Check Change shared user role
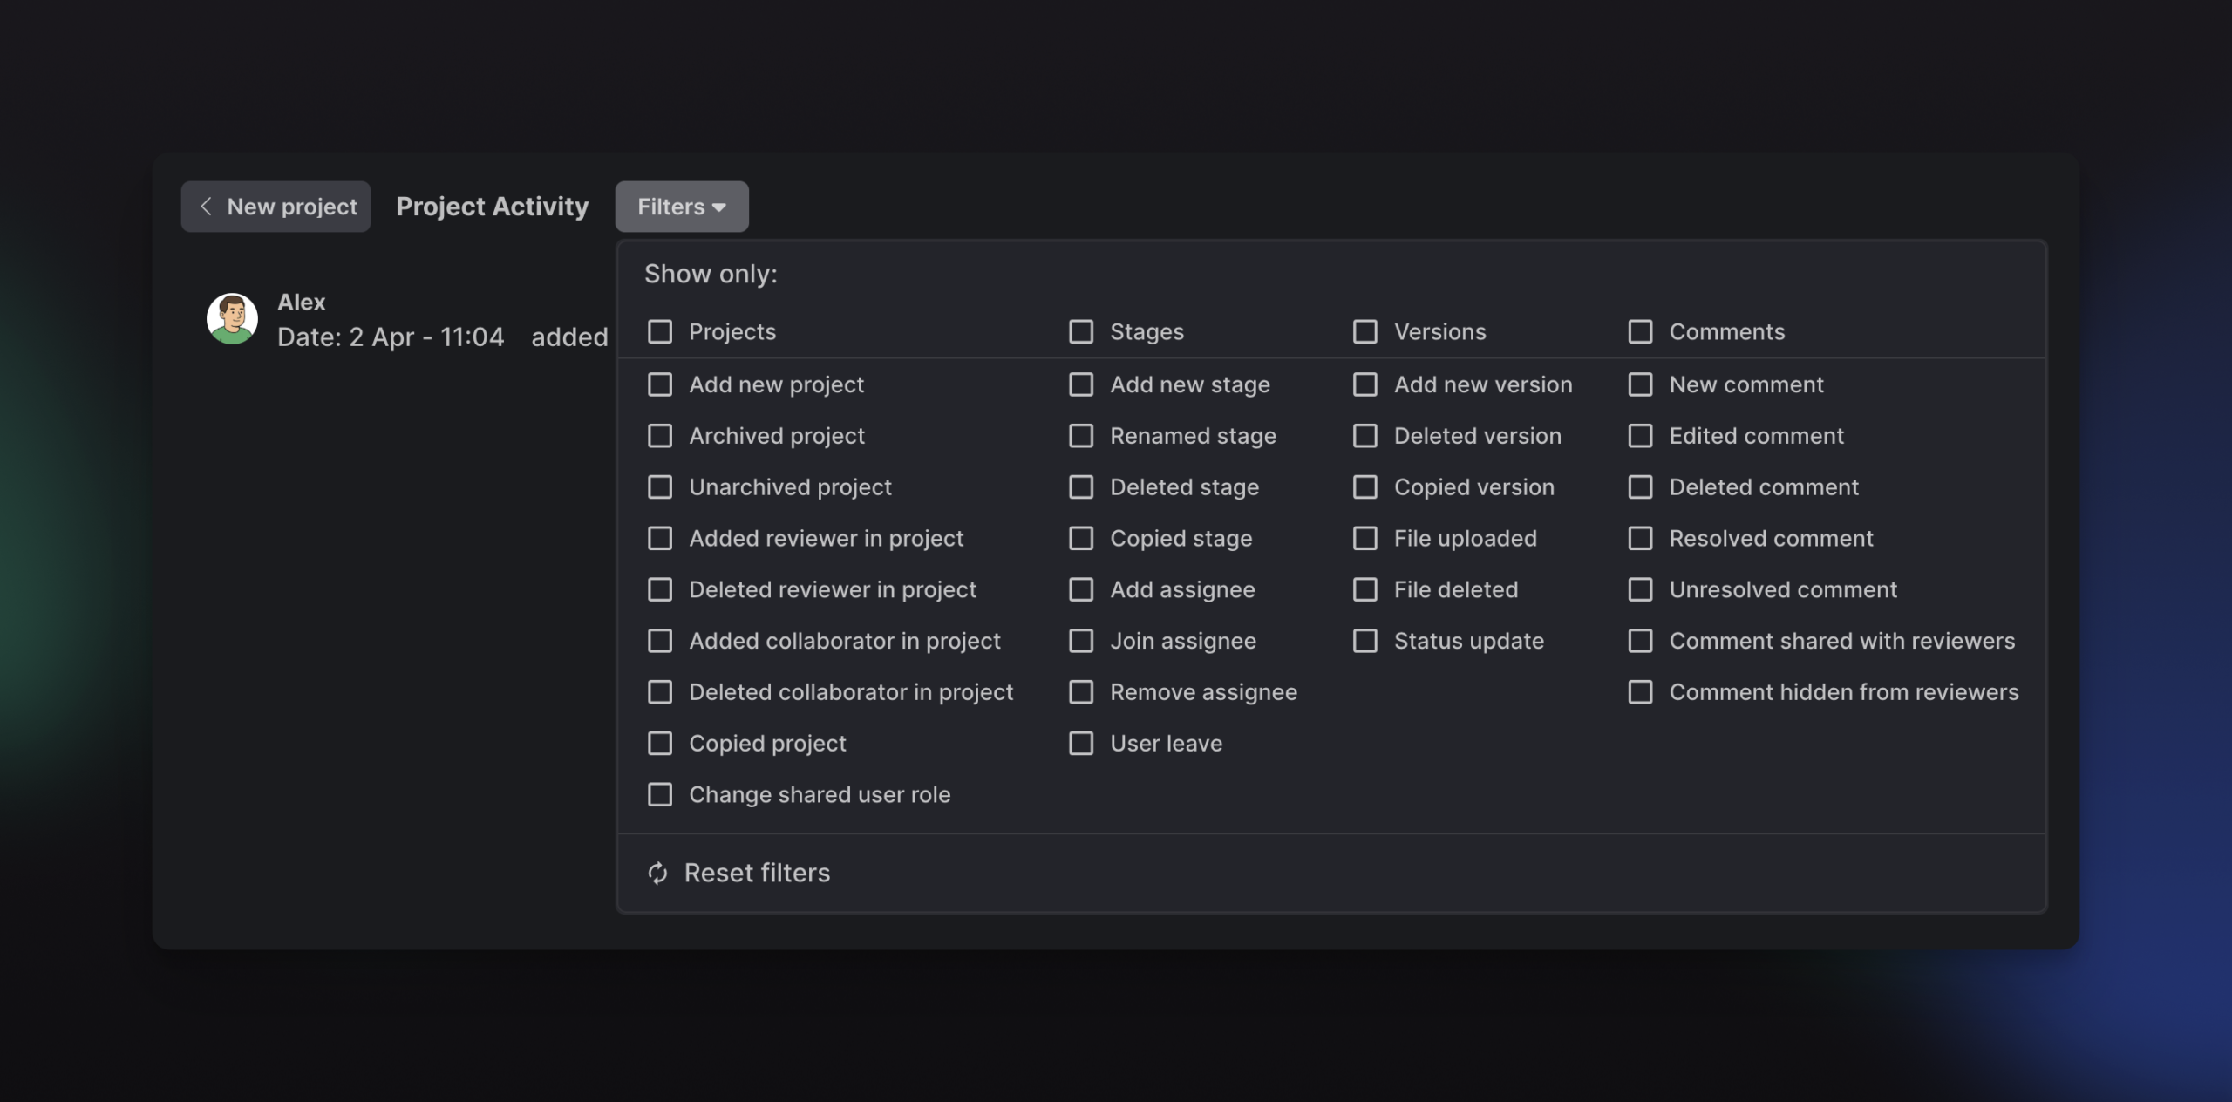 (x=660, y=795)
